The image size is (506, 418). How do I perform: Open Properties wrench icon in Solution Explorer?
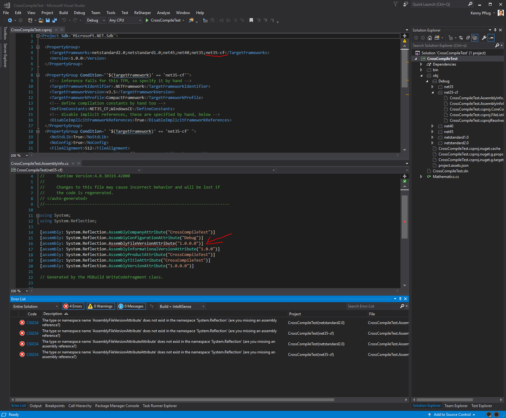click(484, 38)
